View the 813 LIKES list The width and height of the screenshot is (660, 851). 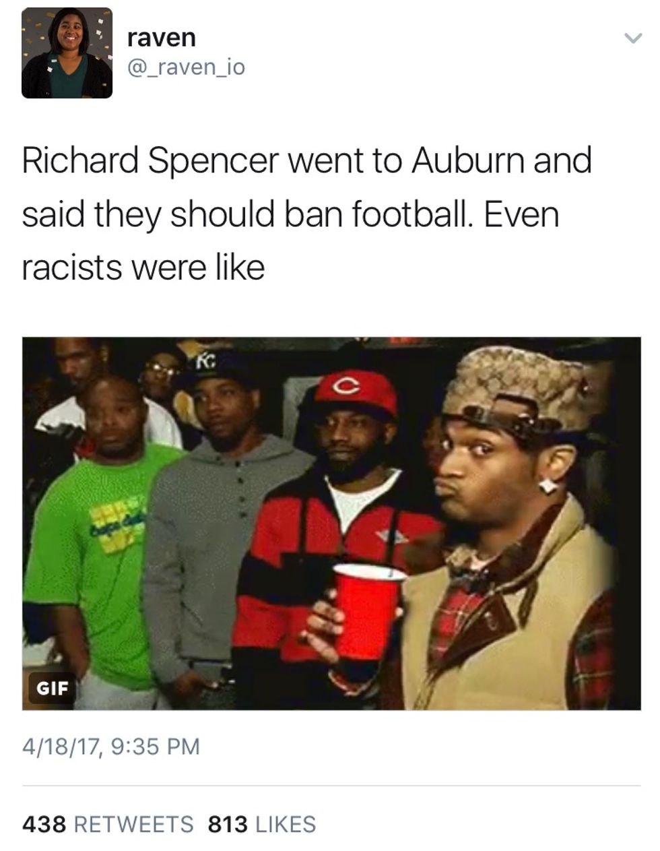click(262, 824)
